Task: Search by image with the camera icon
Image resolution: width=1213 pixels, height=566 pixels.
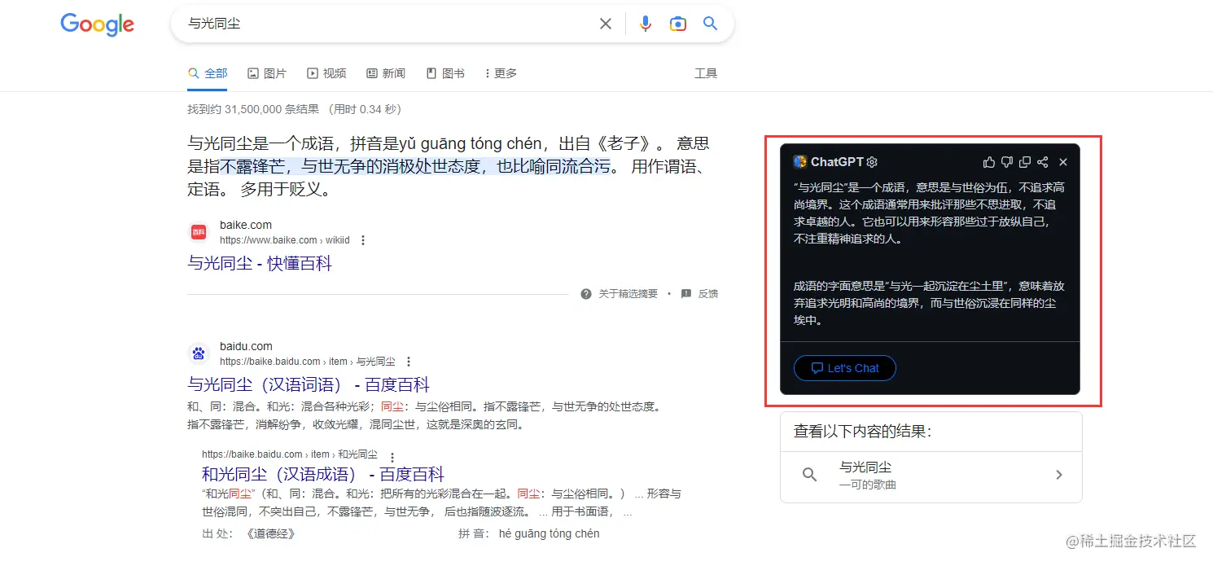Action: click(678, 24)
